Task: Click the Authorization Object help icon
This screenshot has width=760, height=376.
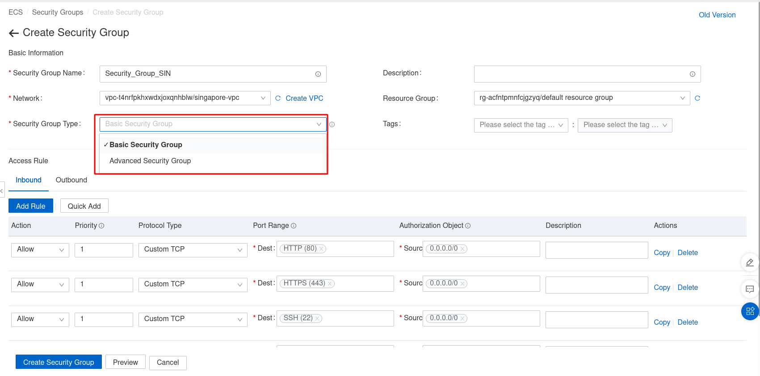Action: click(468, 226)
